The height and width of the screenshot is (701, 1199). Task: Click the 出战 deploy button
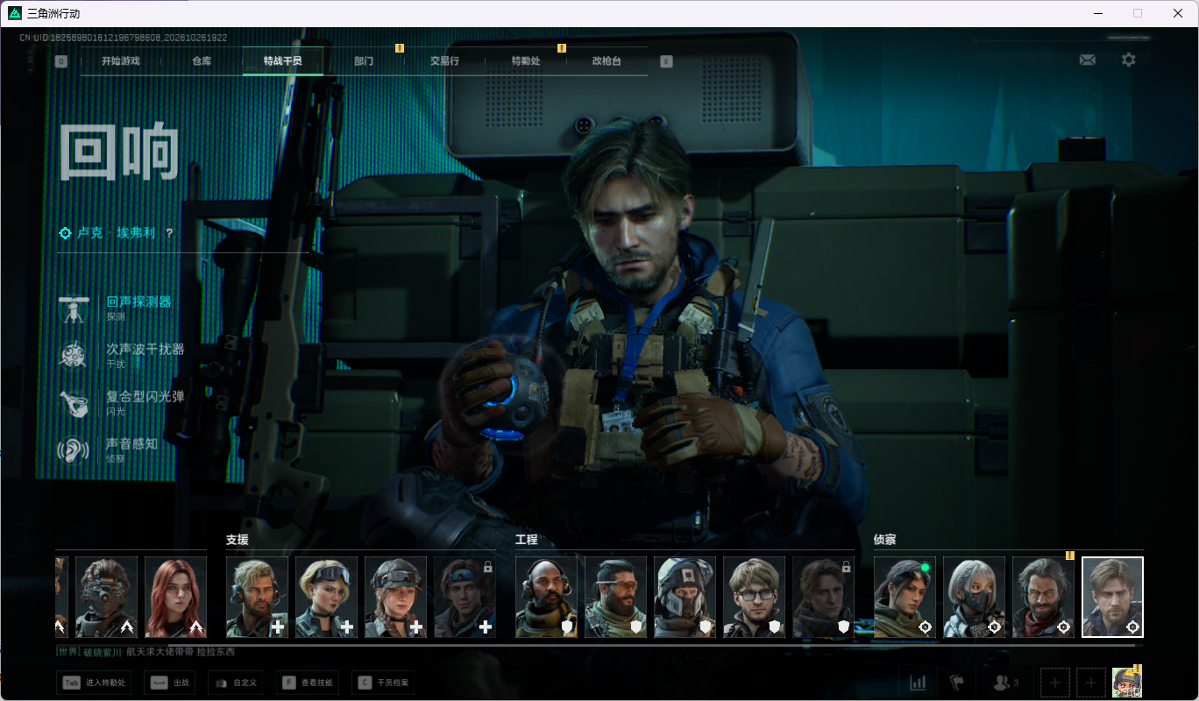pyautogui.click(x=170, y=683)
